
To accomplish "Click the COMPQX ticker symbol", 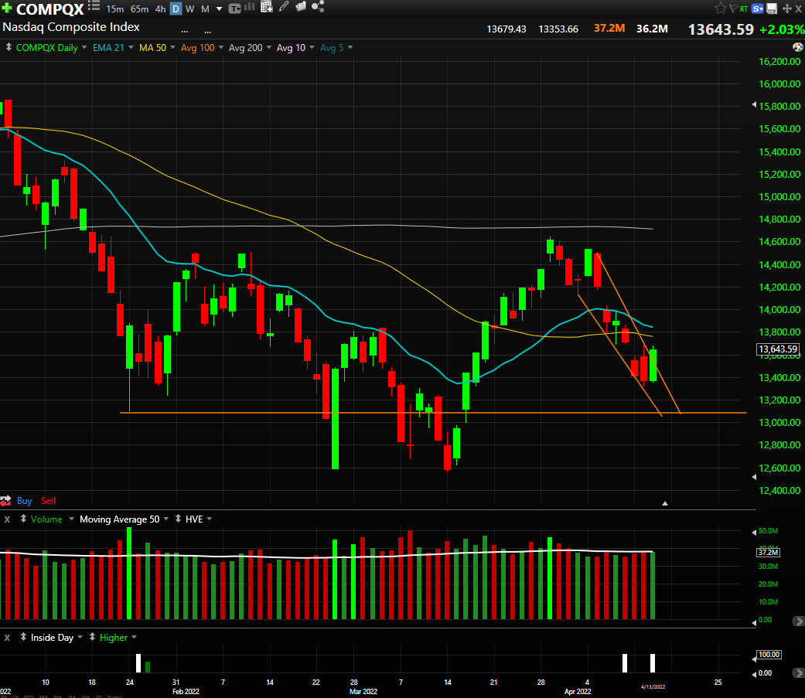I will [49, 9].
